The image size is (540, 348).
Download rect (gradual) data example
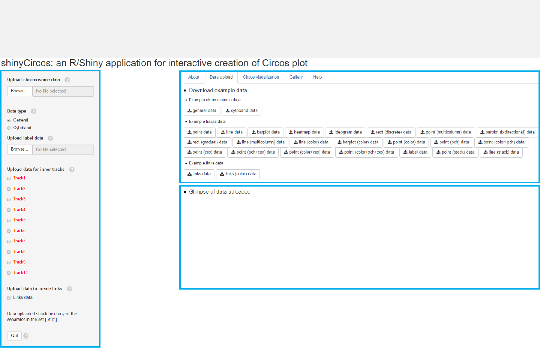click(x=207, y=142)
